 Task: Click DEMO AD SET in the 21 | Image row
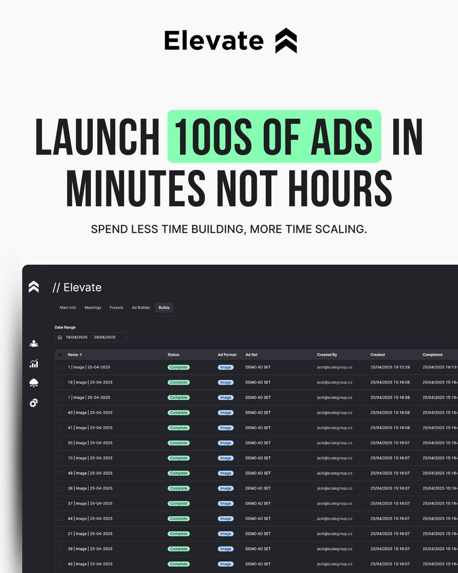click(x=258, y=534)
